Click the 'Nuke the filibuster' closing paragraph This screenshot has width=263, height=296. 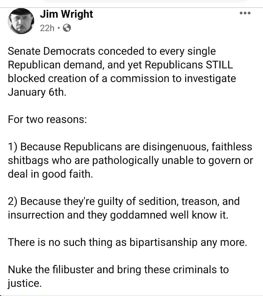[118, 276]
